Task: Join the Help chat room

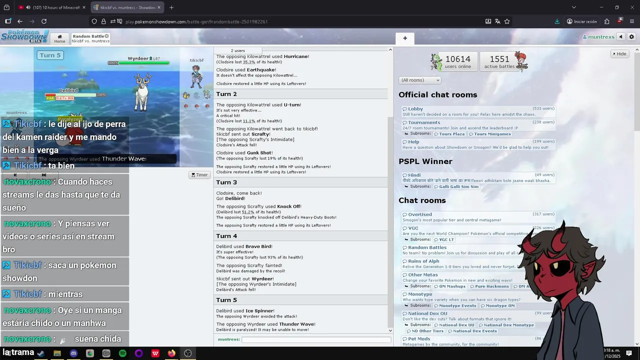Action: pyautogui.click(x=478, y=144)
